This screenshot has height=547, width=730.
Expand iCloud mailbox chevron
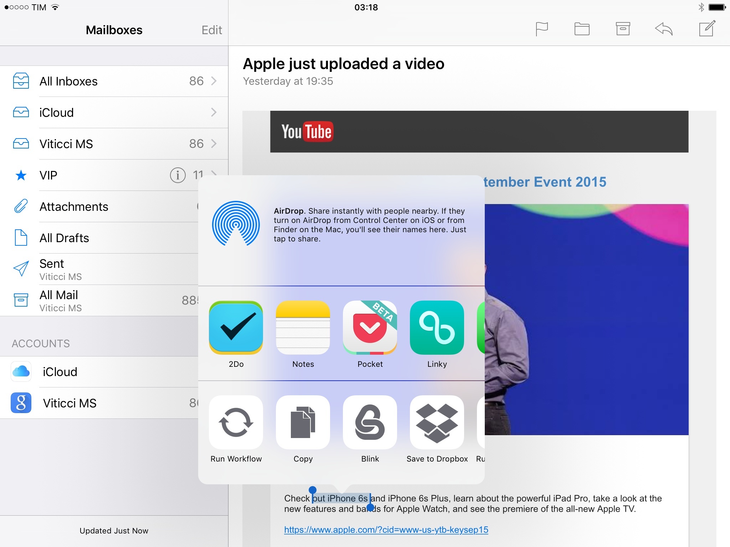[x=214, y=113]
